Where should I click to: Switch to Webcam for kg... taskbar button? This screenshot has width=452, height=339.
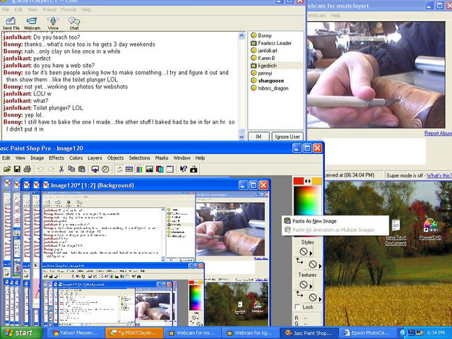pos(250,333)
